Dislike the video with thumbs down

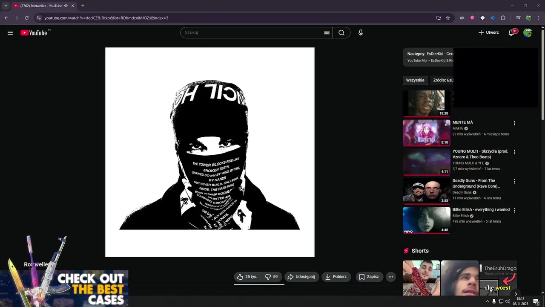[x=271, y=277]
